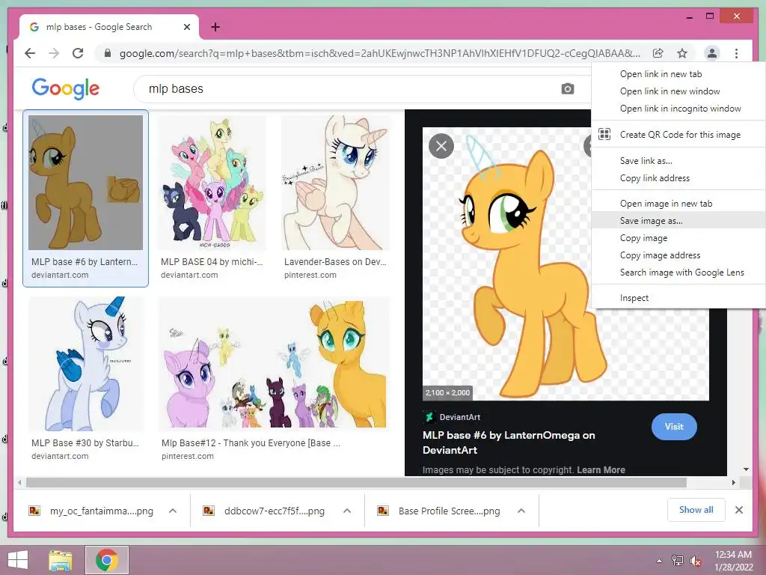Click the DeviantArt source name in preview
The image size is (766, 575).
pos(460,417)
